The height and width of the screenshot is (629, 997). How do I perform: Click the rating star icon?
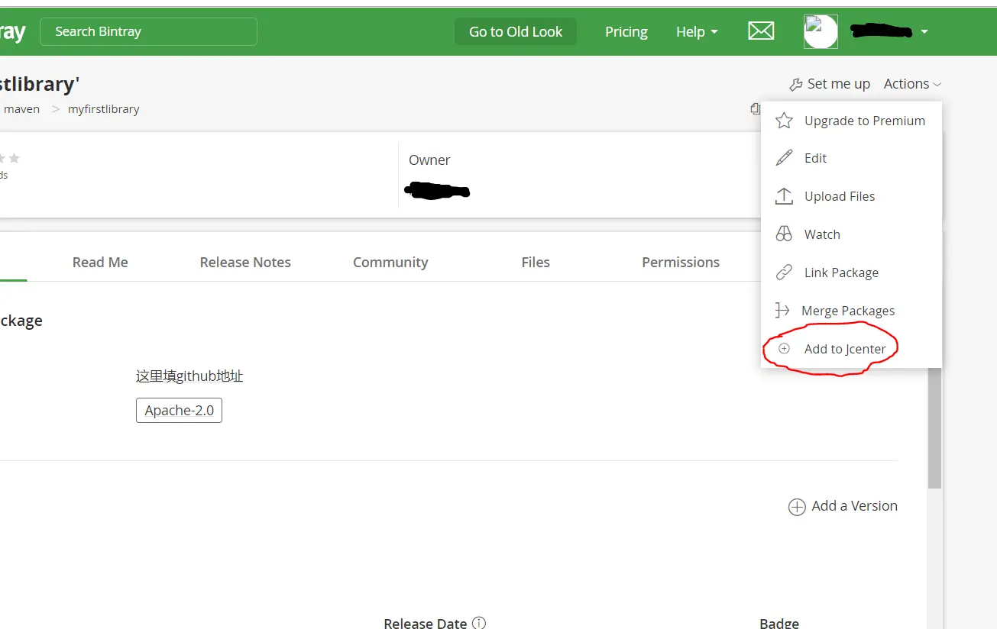click(x=14, y=158)
